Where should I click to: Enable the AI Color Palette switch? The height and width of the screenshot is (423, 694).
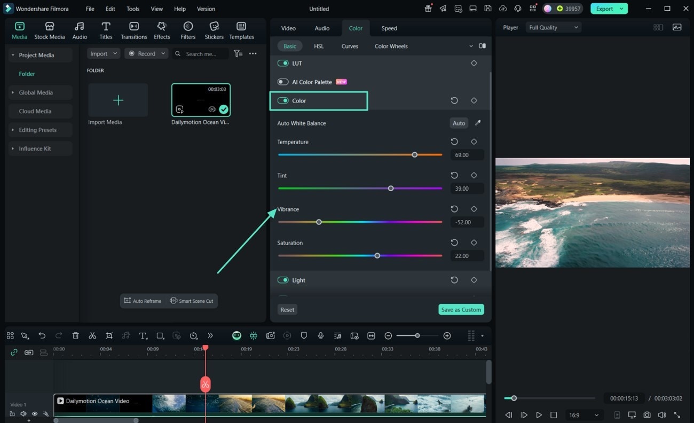pyautogui.click(x=283, y=82)
